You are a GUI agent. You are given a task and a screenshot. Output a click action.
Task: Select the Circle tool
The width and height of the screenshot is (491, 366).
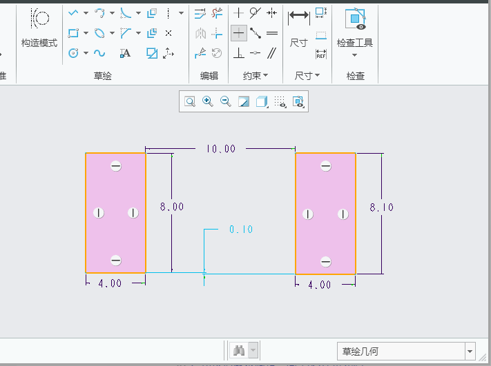(x=73, y=53)
